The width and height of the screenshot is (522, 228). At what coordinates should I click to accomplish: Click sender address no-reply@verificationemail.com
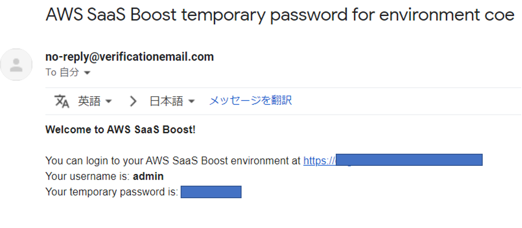click(129, 57)
